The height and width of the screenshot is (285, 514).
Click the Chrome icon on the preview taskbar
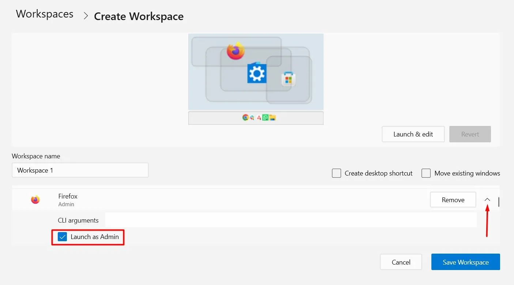(x=246, y=118)
